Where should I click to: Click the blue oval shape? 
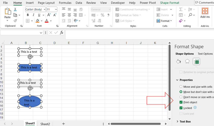point(30,101)
